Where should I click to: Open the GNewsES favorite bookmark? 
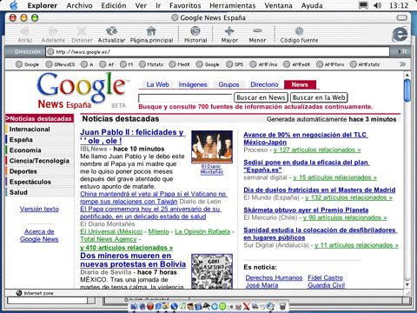[x=60, y=64]
